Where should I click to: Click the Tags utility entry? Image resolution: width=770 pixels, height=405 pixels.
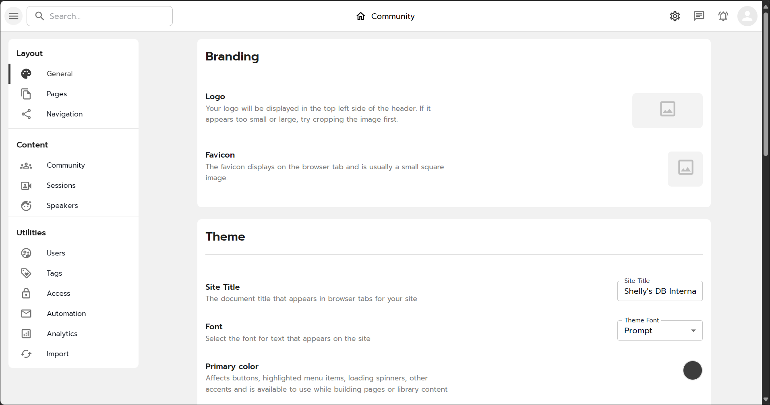point(54,273)
